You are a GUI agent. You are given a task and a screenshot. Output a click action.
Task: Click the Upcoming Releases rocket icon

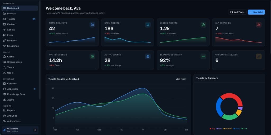point(259,56)
